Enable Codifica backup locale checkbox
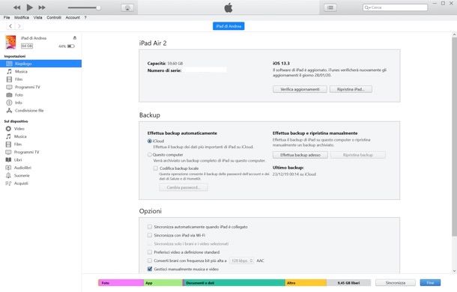457x292 pixels. [156, 168]
